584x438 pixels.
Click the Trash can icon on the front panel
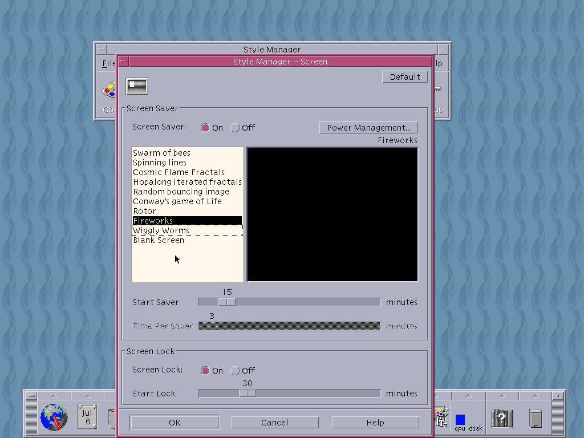pyautogui.click(x=536, y=418)
